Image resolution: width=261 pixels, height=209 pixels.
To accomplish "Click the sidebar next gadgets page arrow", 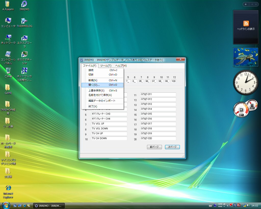I will click(256, 4).
